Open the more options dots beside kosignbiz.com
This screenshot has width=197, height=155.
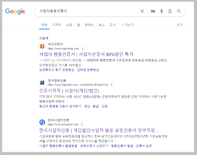[82, 125]
